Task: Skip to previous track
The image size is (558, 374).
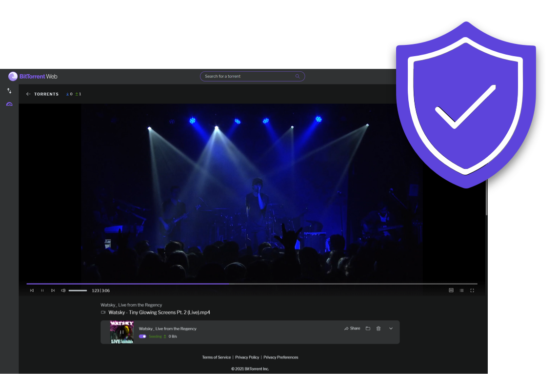Action: point(32,291)
